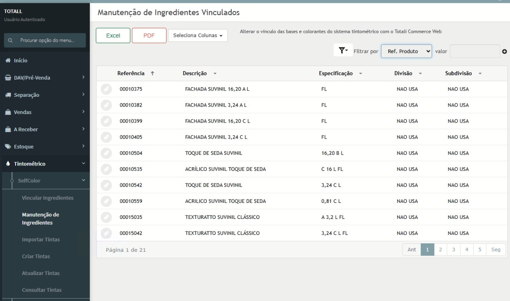This screenshot has height=301, width=510.
Task: Export the table to Excel
Action: (x=113, y=36)
